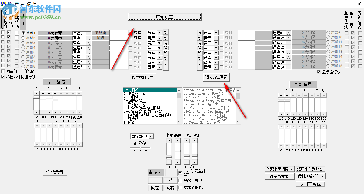Image resolution: width=364 pixels, height=194 pixels.
Task: Click the 五线谱 button for 声部1
Action: coord(101,33)
